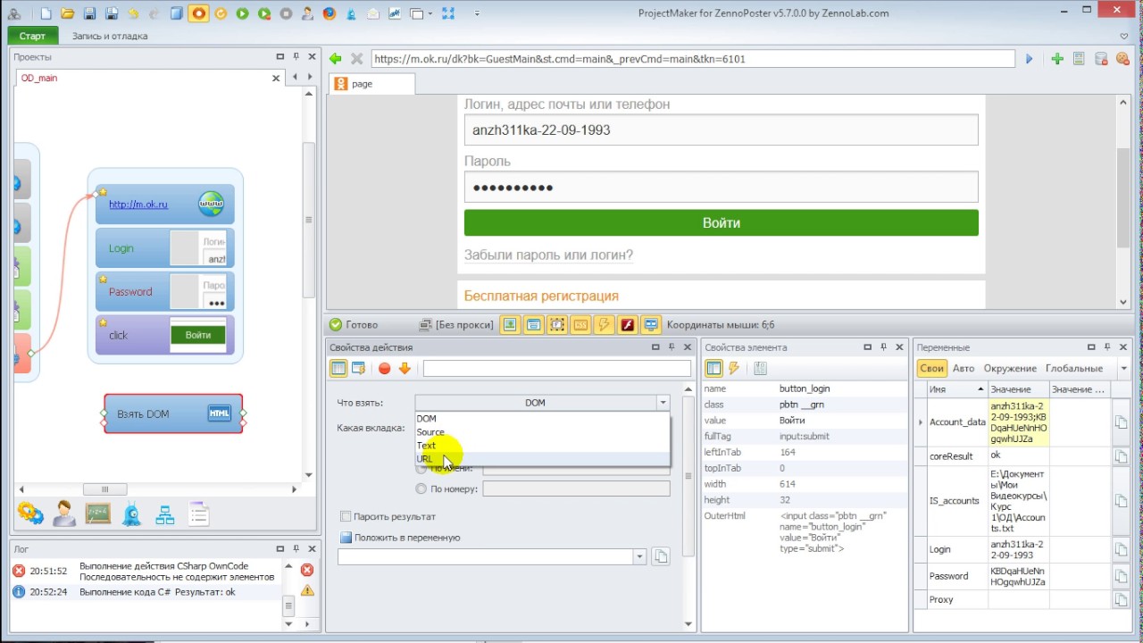Open the gears actions icon below the project canvas
The height and width of the screenshot is (643, 1143).
[x=30, y=514]
